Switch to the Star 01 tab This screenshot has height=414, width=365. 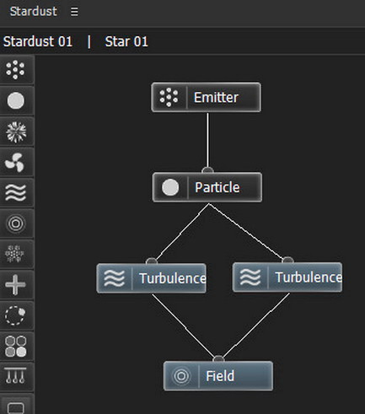[126, 41]
